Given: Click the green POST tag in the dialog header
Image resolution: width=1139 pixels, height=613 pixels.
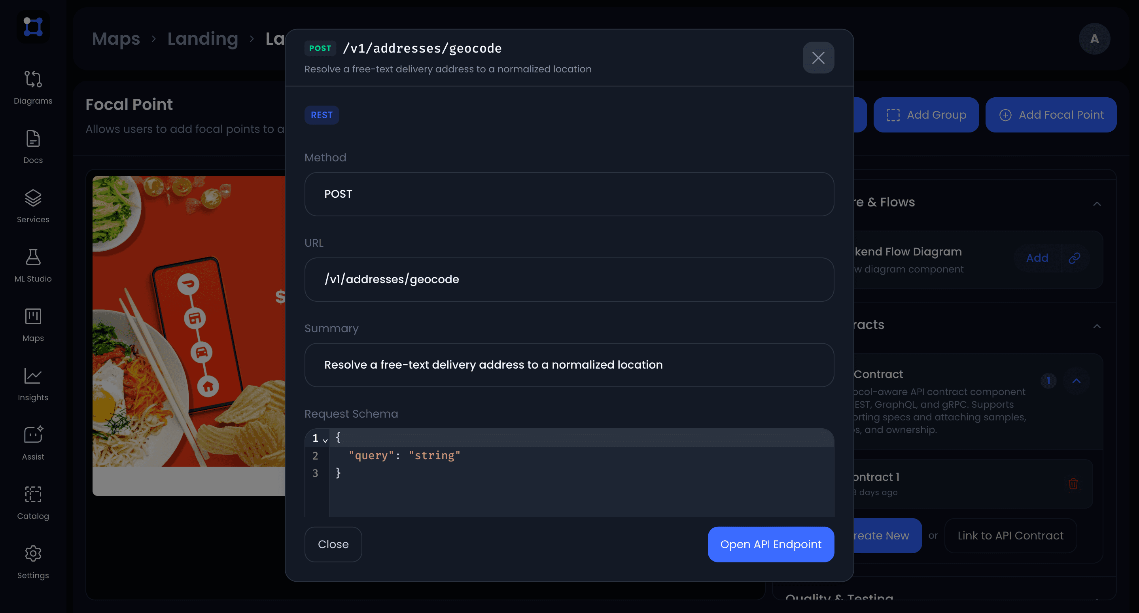Looking at the screenshot, I should coord(320,48).
